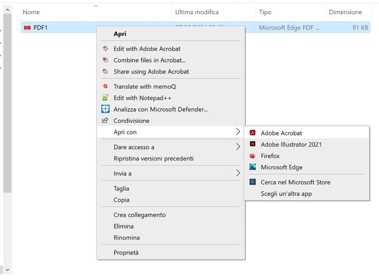Click the Notepad++ icon in context menu

pyautogui.click(x=105, y=98)
